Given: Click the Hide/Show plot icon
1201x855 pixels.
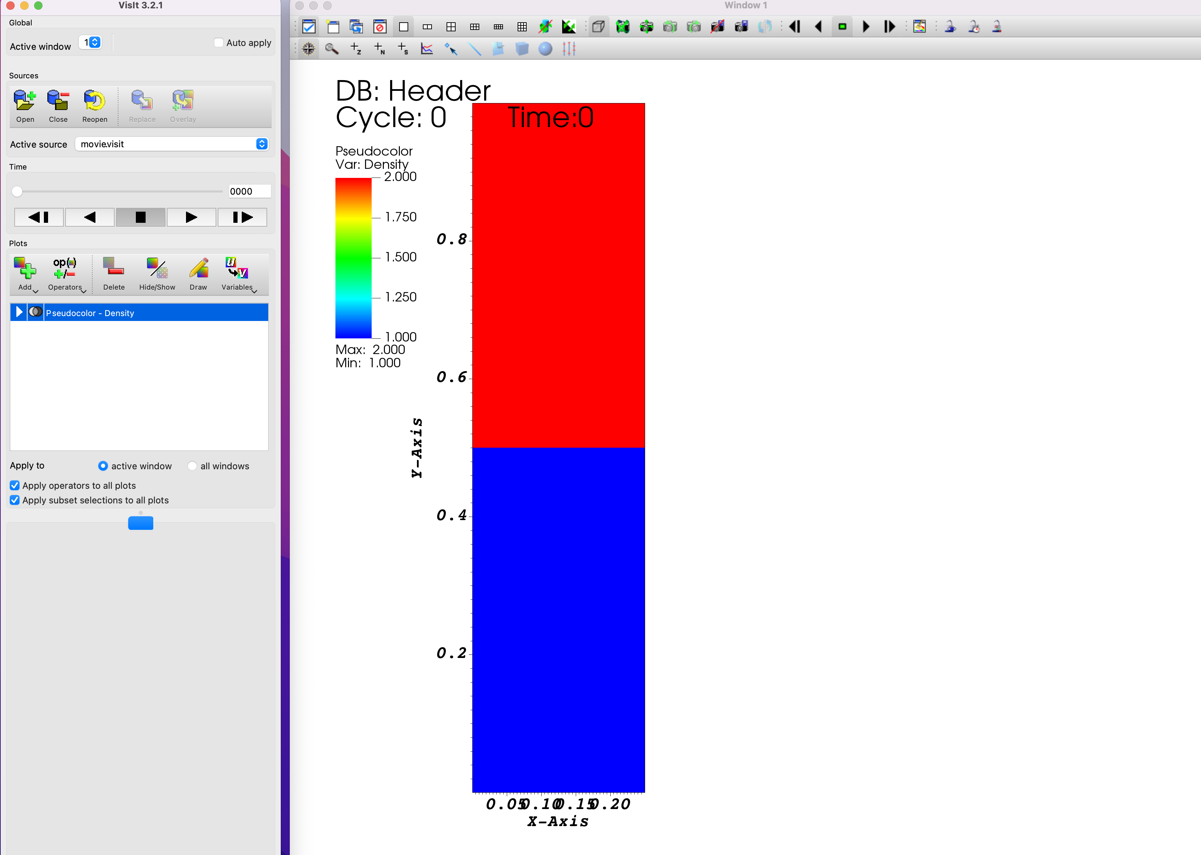Looking at the screenshot, I should [x=157, y=269].
